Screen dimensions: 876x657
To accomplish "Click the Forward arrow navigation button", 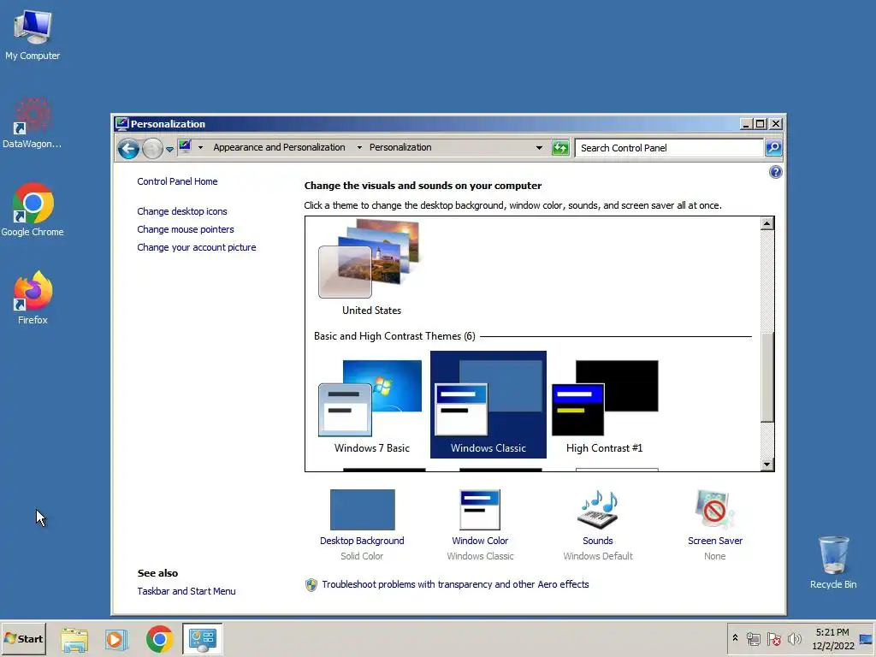I will (152, 149).
